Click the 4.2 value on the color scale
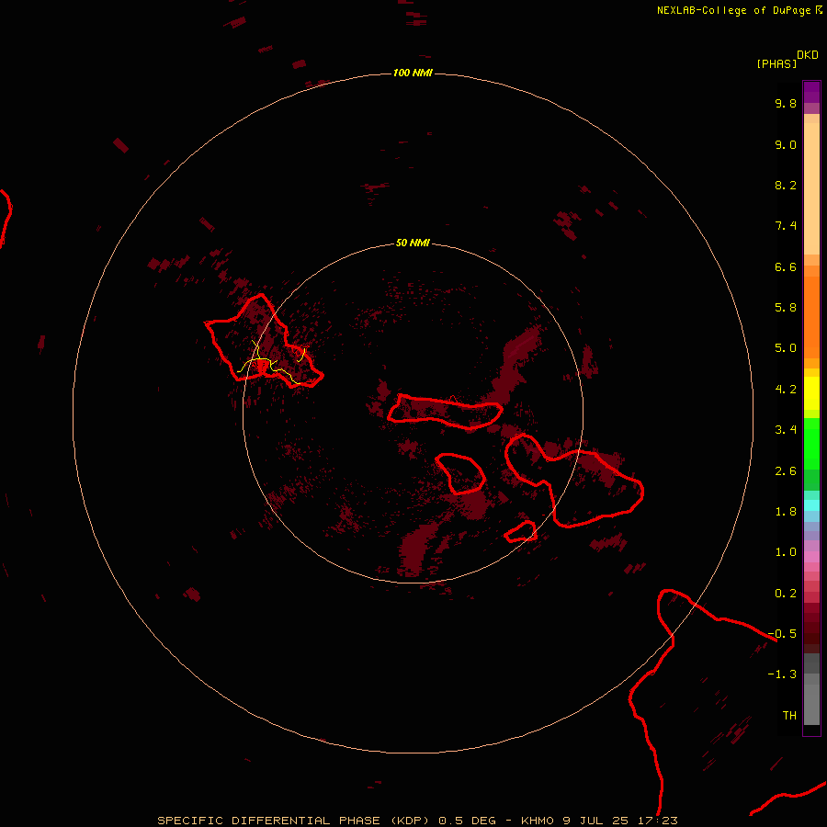The image size is (827, 827). click(786, 390)
